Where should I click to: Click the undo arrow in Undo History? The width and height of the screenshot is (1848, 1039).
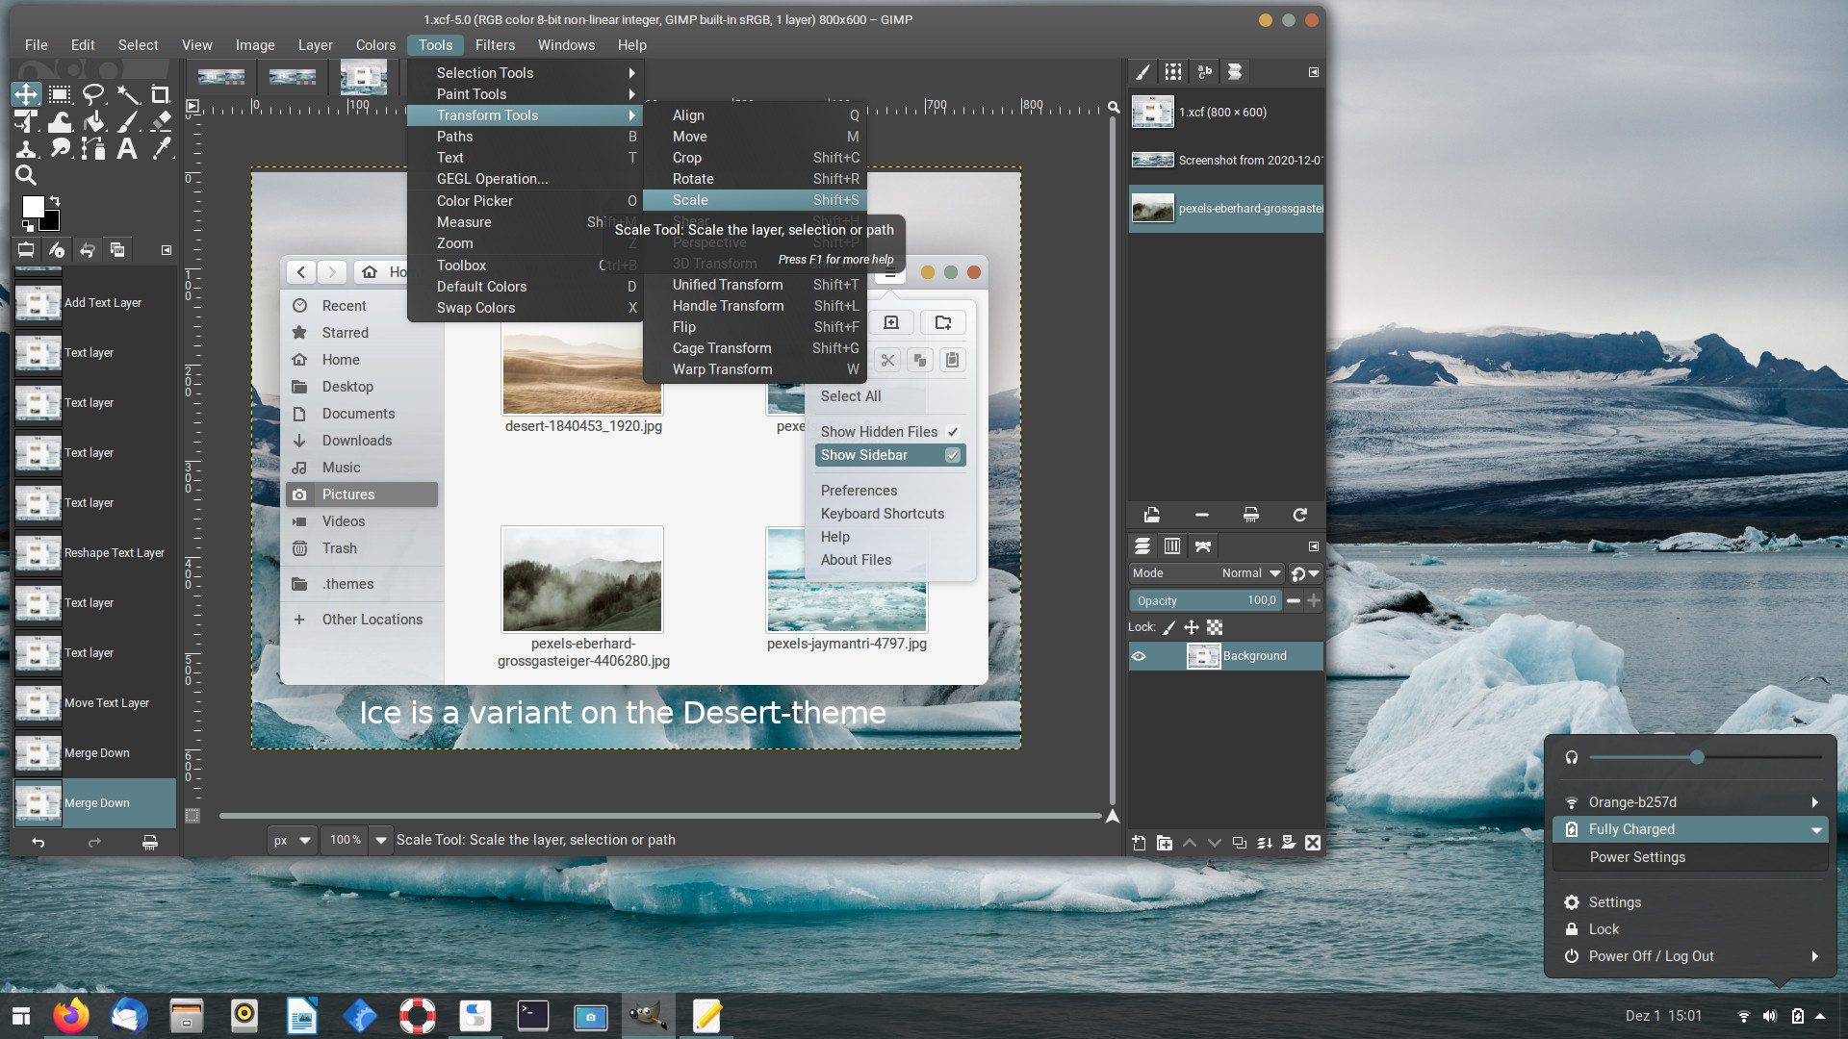click(x=38, y=843)
